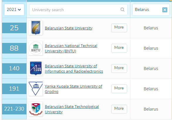
Task: Click the Belarusian State University feather logo
Action: coord(36,28)
